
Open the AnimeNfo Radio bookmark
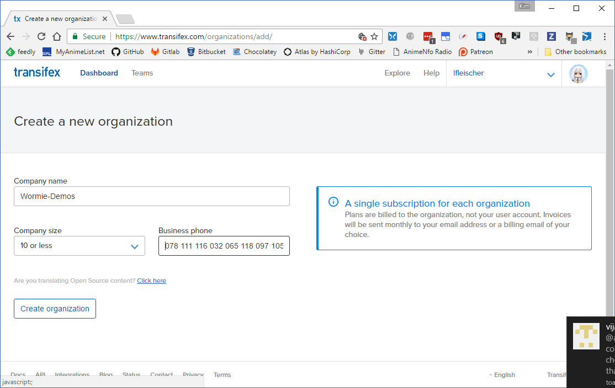[422, 52]
